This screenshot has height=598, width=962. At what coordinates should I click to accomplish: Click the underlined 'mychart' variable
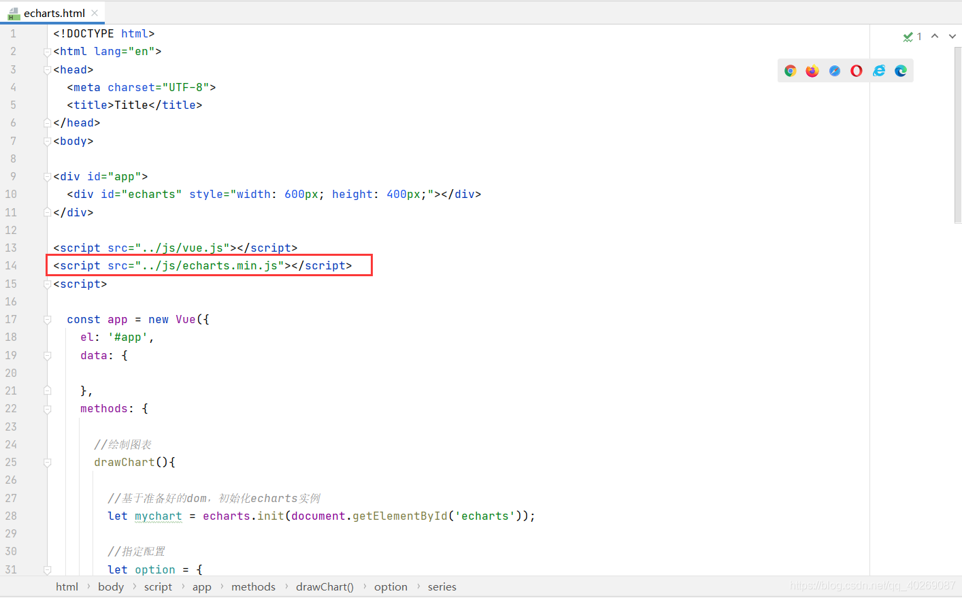click(159, 516)
